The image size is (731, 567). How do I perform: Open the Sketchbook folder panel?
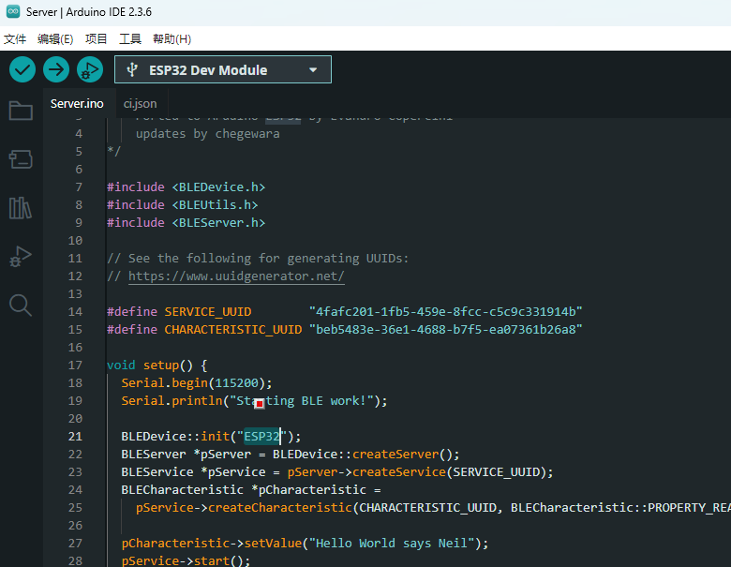(21, 111)
